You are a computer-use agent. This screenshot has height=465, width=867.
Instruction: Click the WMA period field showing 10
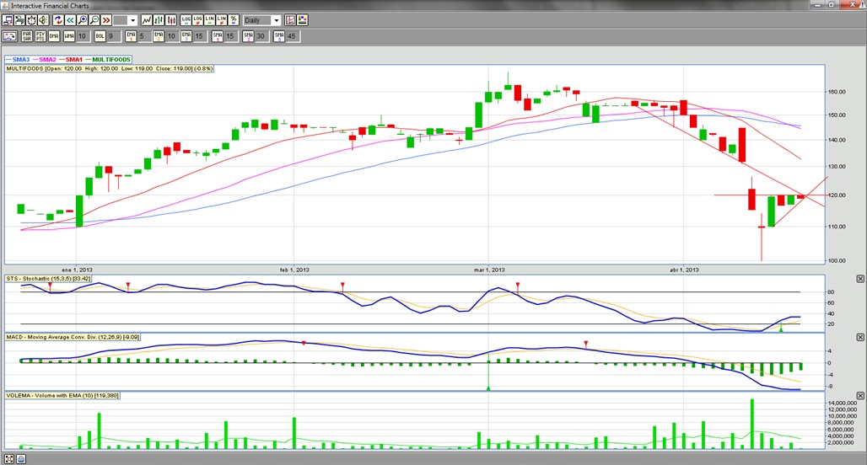[82, 36]
